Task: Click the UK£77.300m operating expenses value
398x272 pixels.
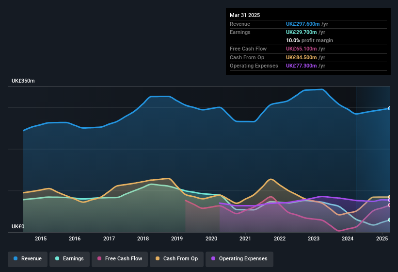Action: pyautogui.click(x=302, y=66)
